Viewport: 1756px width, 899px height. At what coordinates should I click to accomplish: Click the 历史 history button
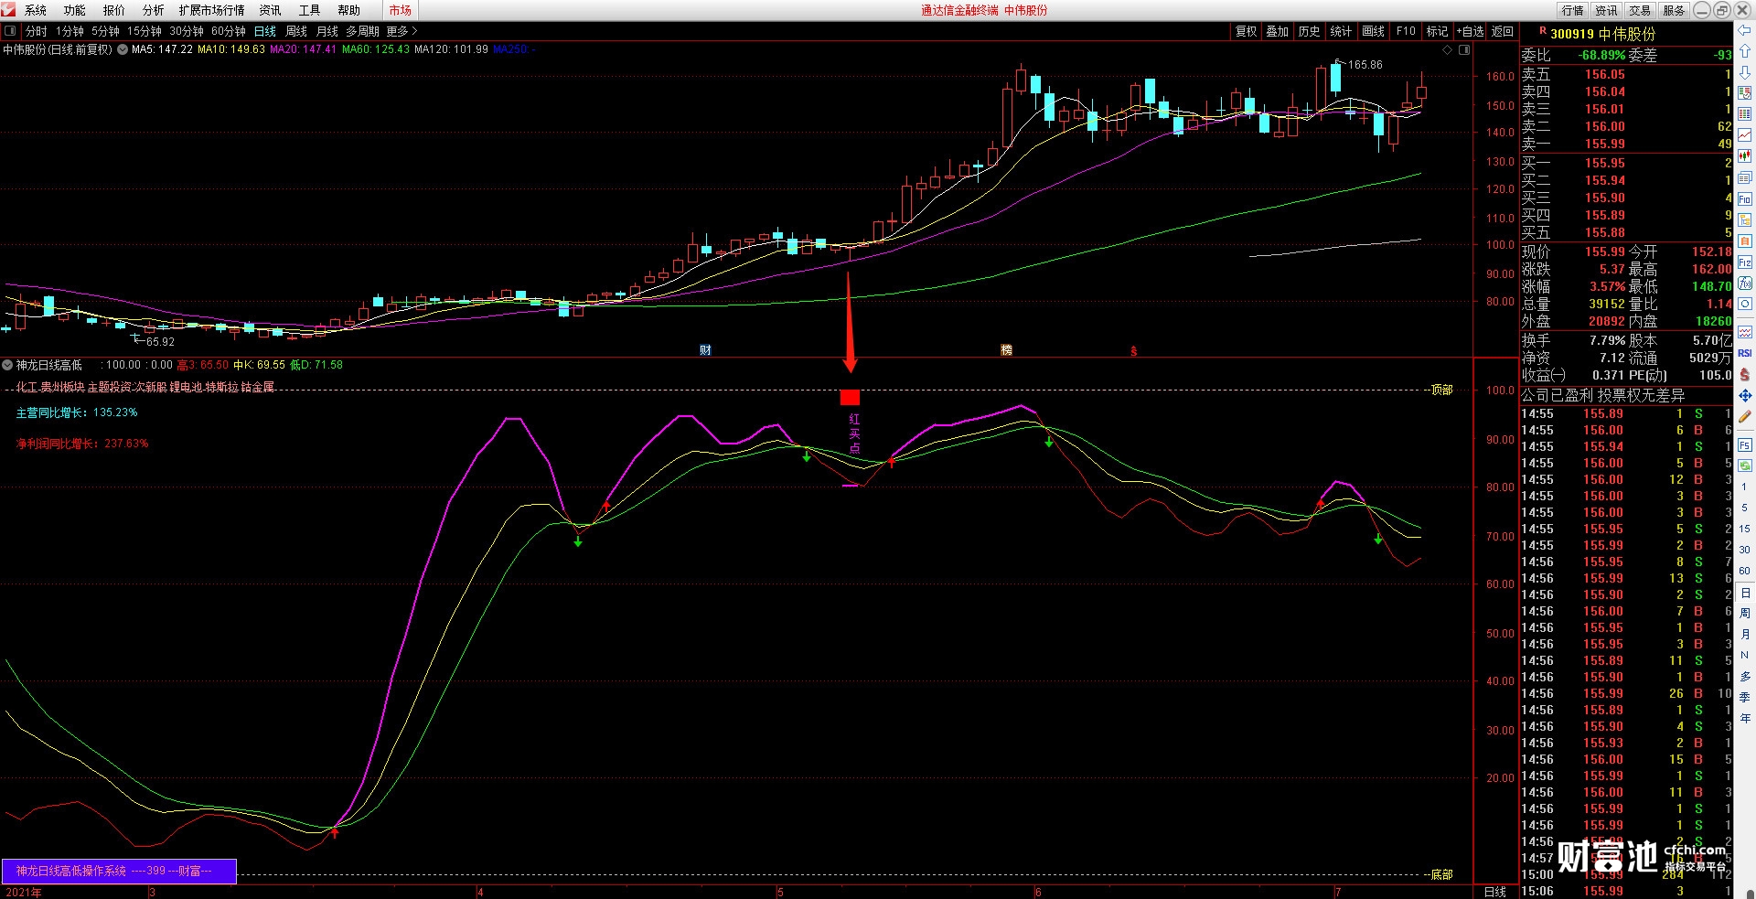tap(1310, 31)
